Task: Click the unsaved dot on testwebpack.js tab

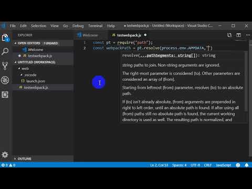Action: coord(145,35)
